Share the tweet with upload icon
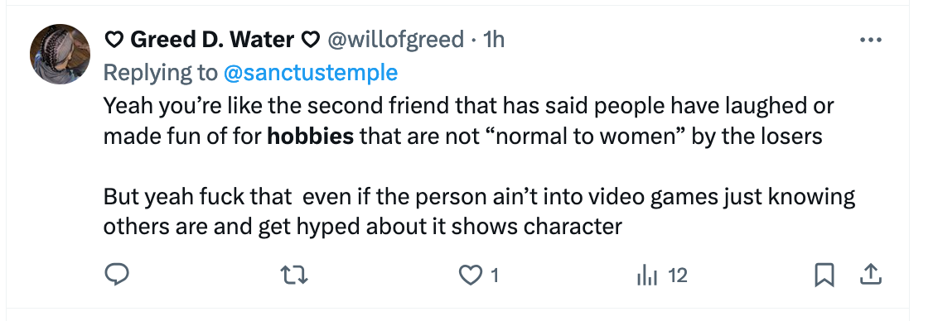The height and width of the screenshot is (321, 938). pyautogui.click(x=870, y=275)
